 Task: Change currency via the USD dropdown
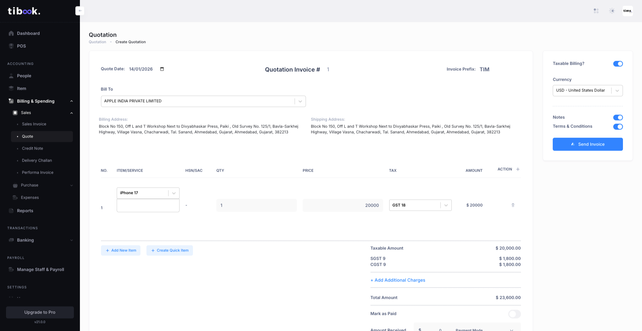617,91
